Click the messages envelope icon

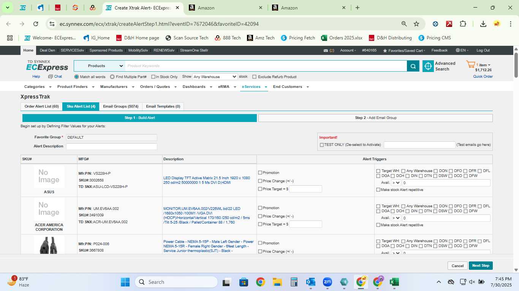[326, 50]
